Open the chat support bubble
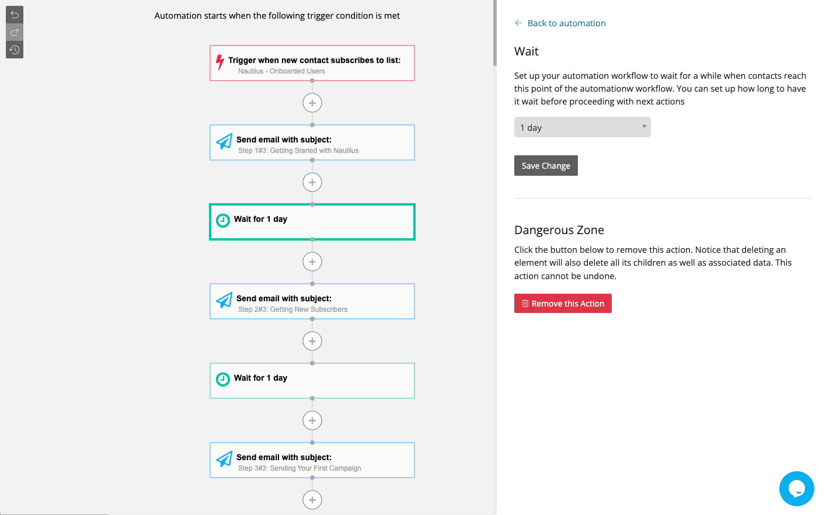826x515 pixels. [796, 489]
